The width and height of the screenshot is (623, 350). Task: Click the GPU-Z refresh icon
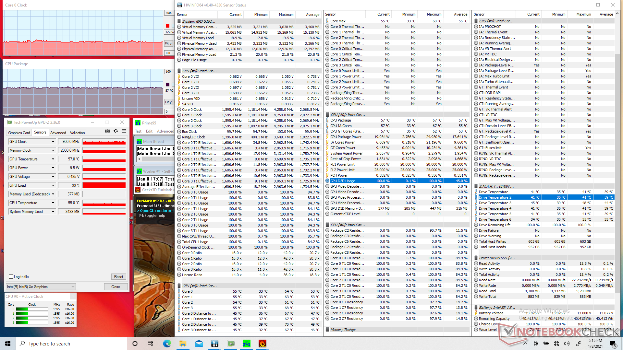tap(116, 131)
